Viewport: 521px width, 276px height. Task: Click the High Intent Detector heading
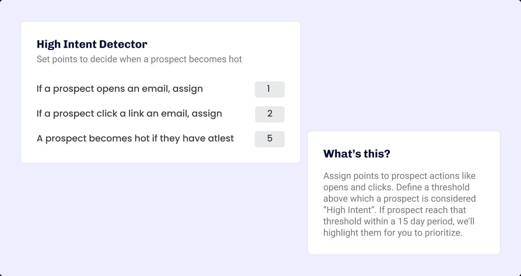tap(92, 44)
